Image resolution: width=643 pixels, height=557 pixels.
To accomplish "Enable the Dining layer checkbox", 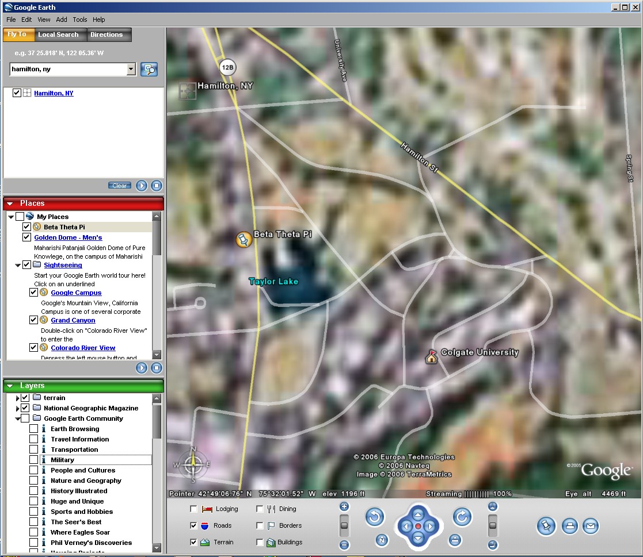I will pyautogui.click(x=259, y=509).
